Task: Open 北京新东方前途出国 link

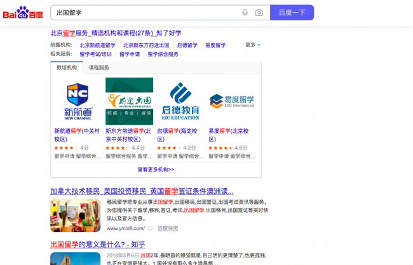Action: point(146,45)
